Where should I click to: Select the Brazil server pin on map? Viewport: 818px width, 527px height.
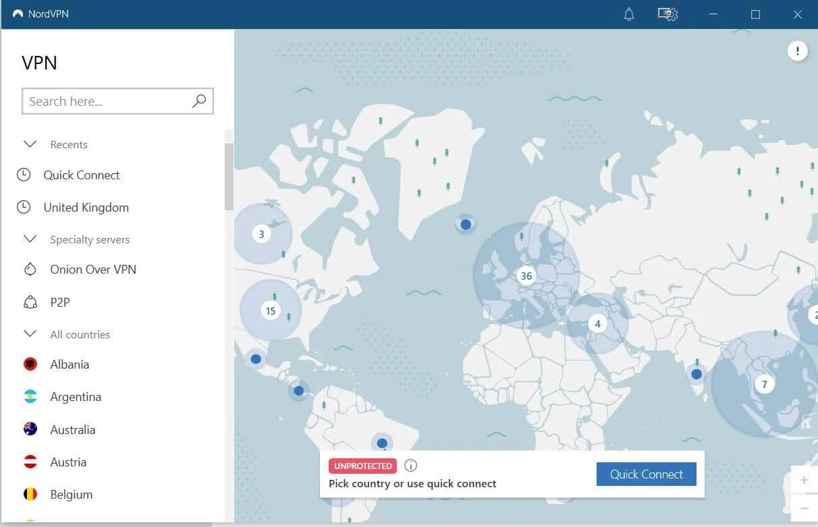point(382,443)
